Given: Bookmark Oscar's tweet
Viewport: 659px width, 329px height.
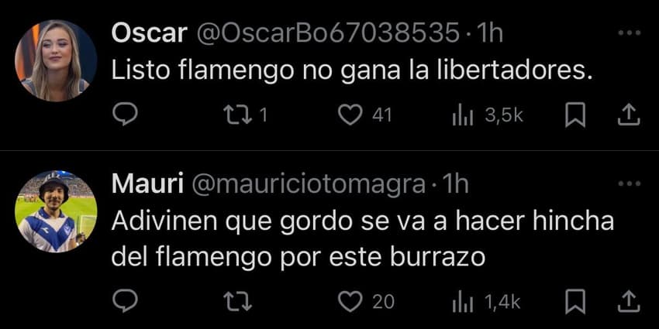Looking at the screenshot, I should (x=575, y=115).
